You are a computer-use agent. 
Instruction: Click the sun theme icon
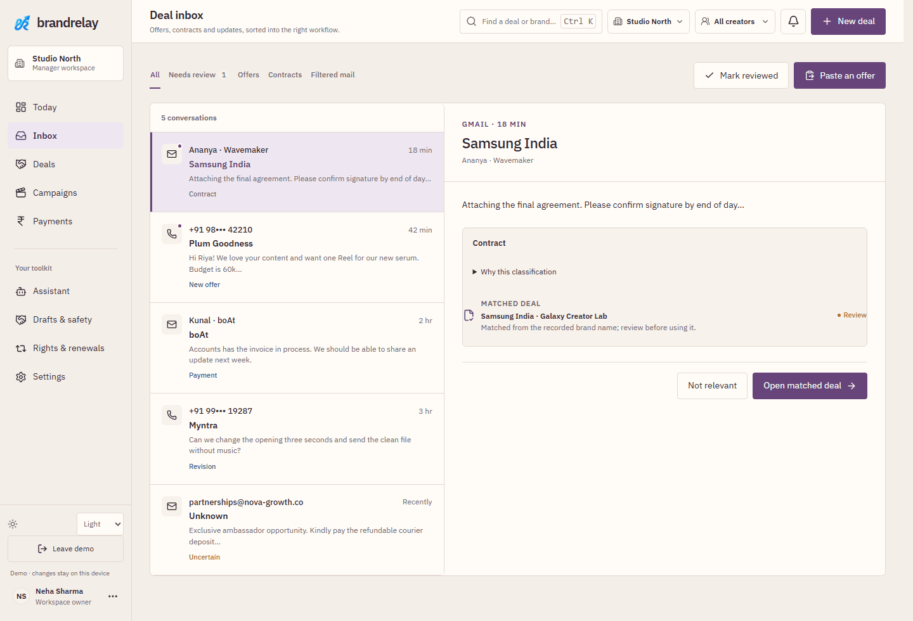pos(13,524)
